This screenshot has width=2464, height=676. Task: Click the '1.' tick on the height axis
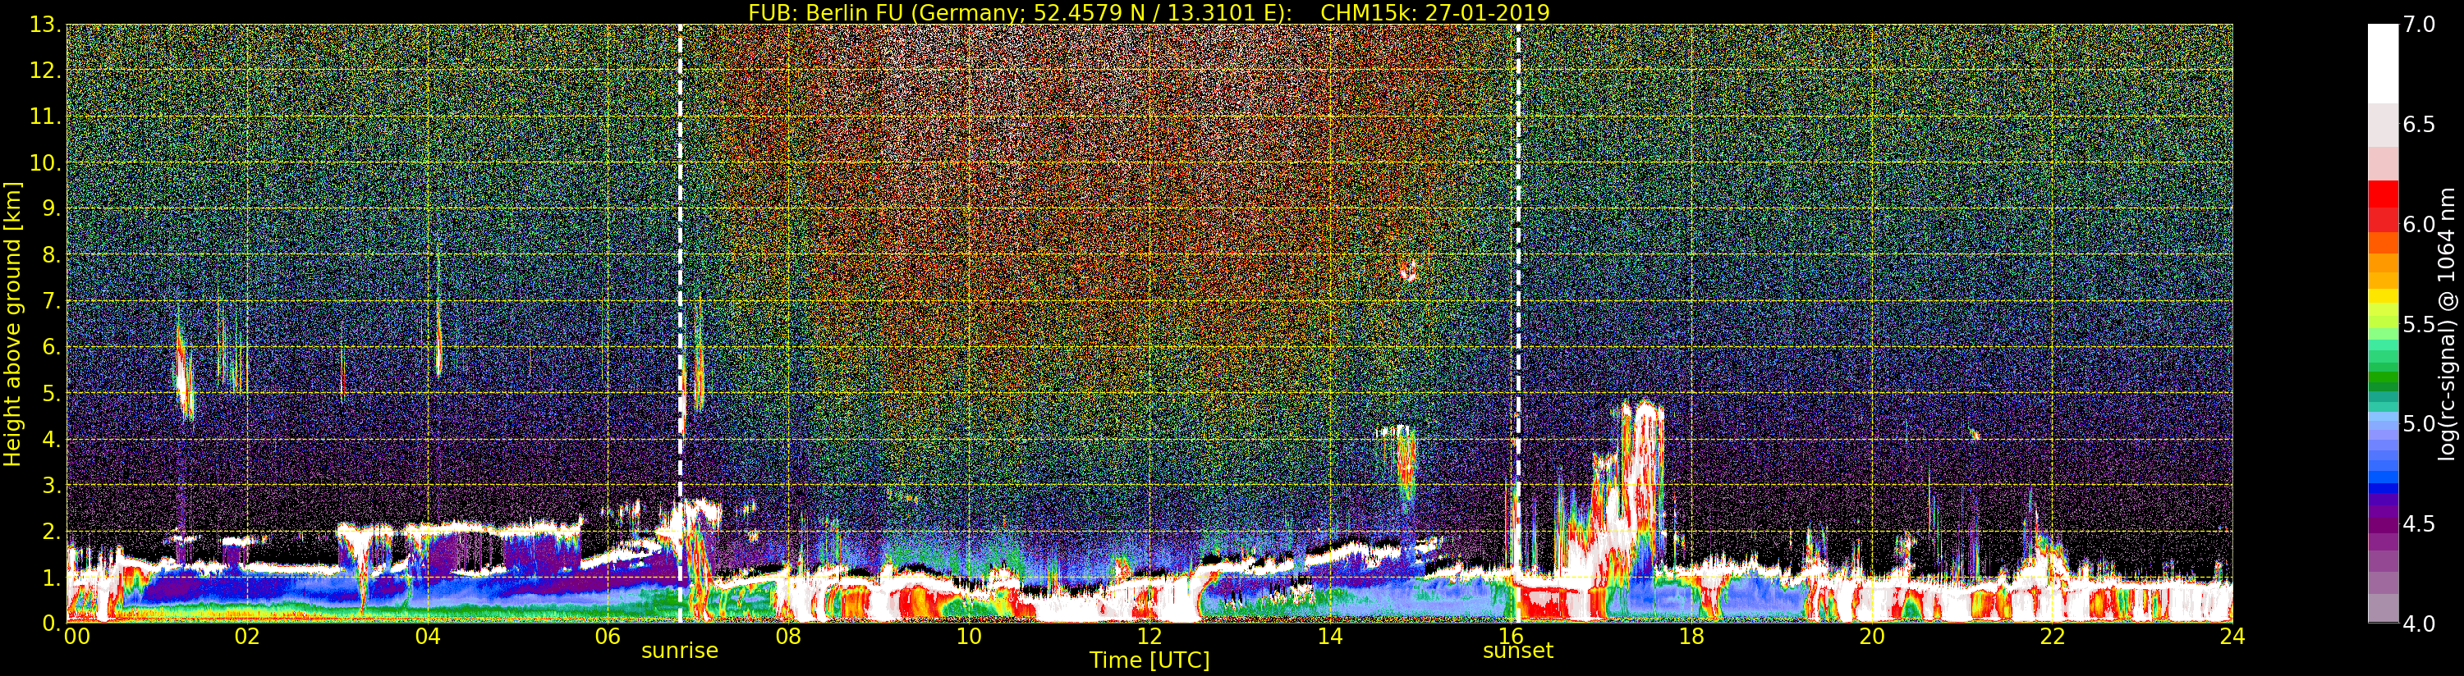pos(51,577)
